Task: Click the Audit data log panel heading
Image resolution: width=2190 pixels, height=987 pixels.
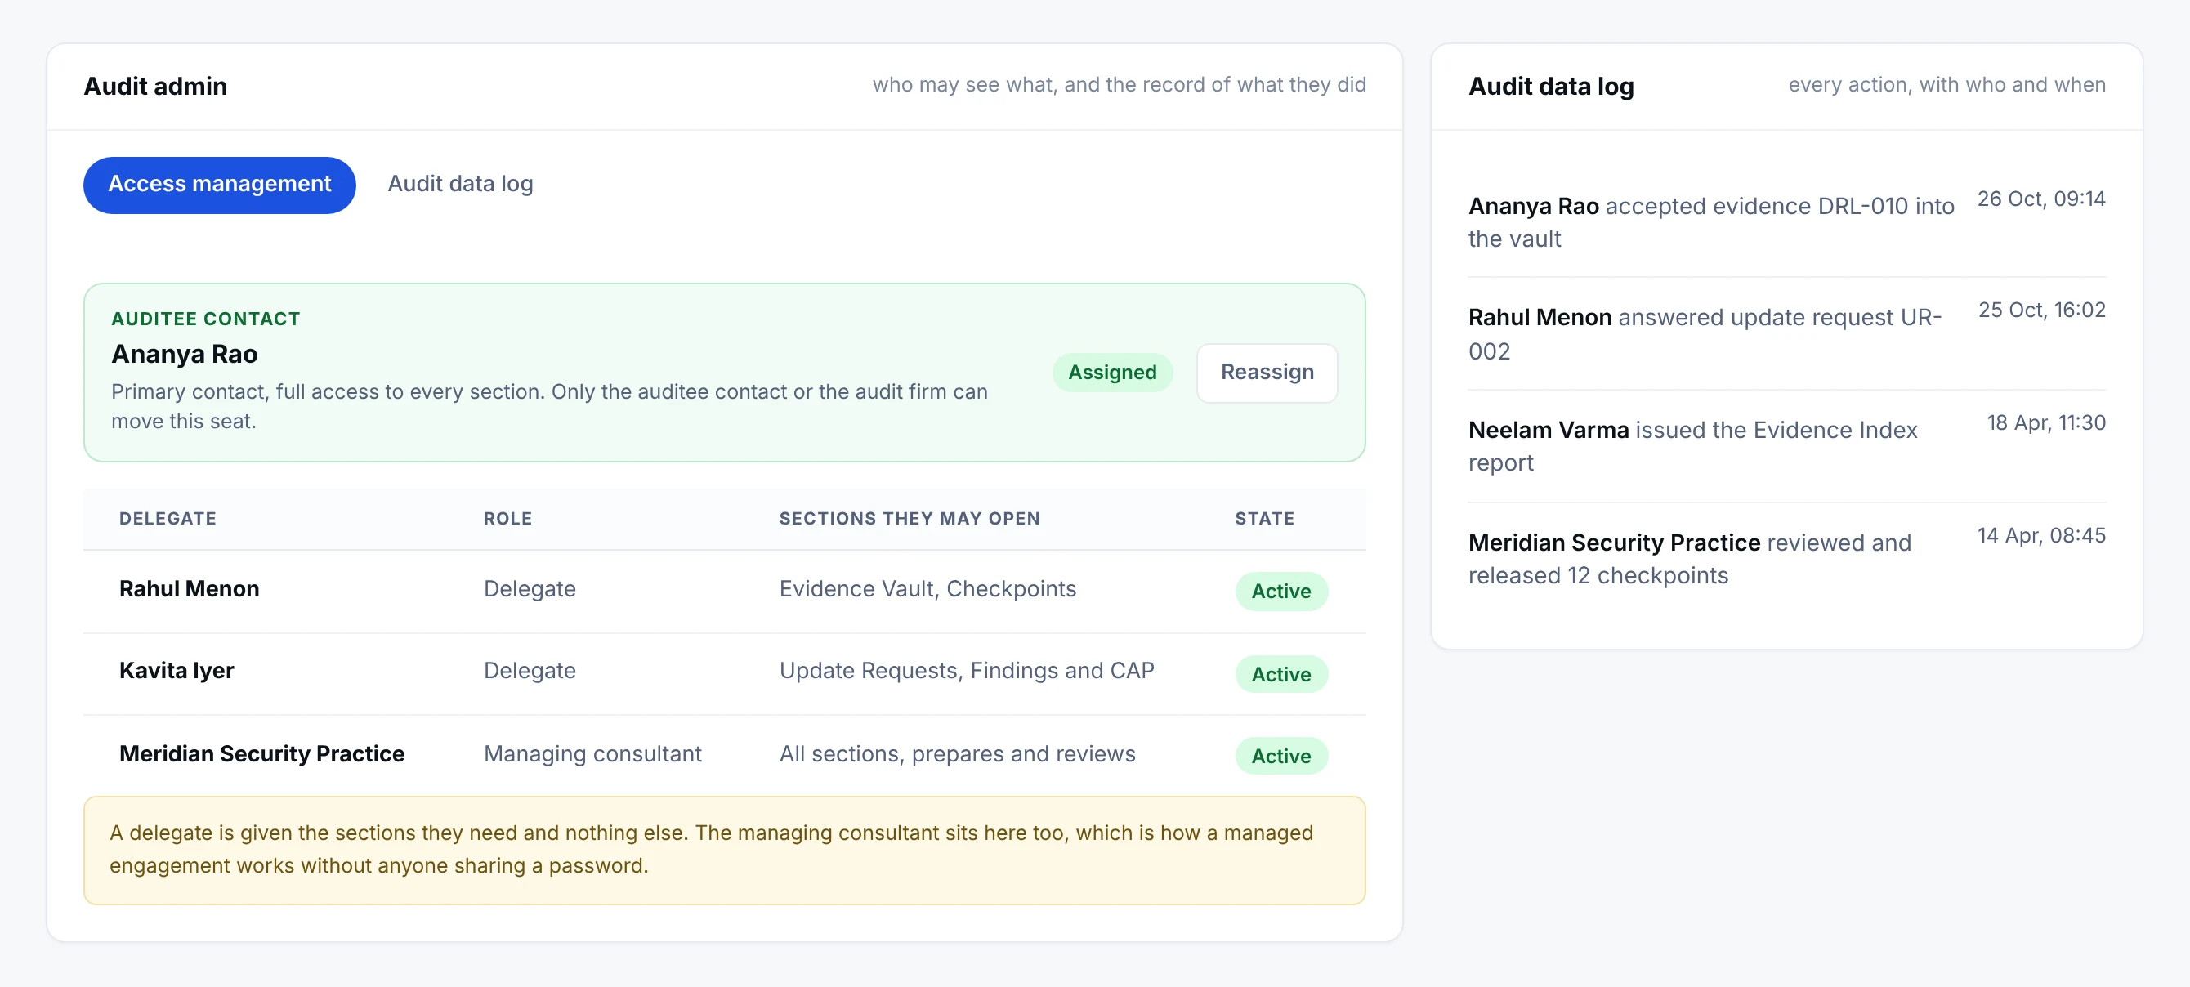Action: (1550, 86)
